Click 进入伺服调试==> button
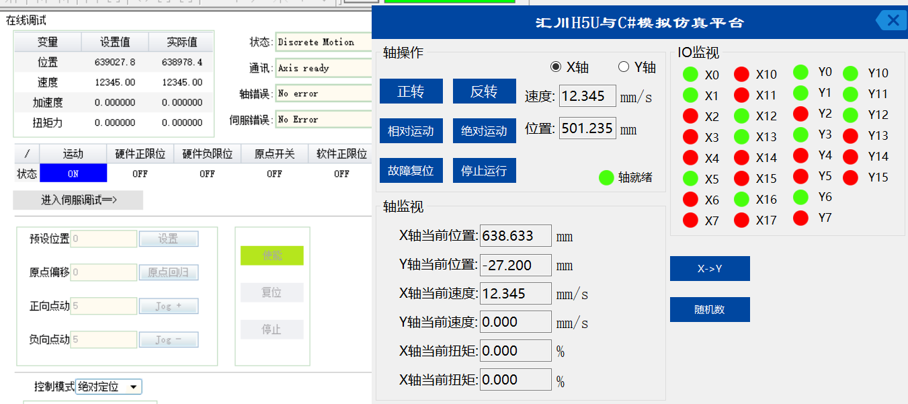This screenshot has height=404, width=908. (78, 200)
